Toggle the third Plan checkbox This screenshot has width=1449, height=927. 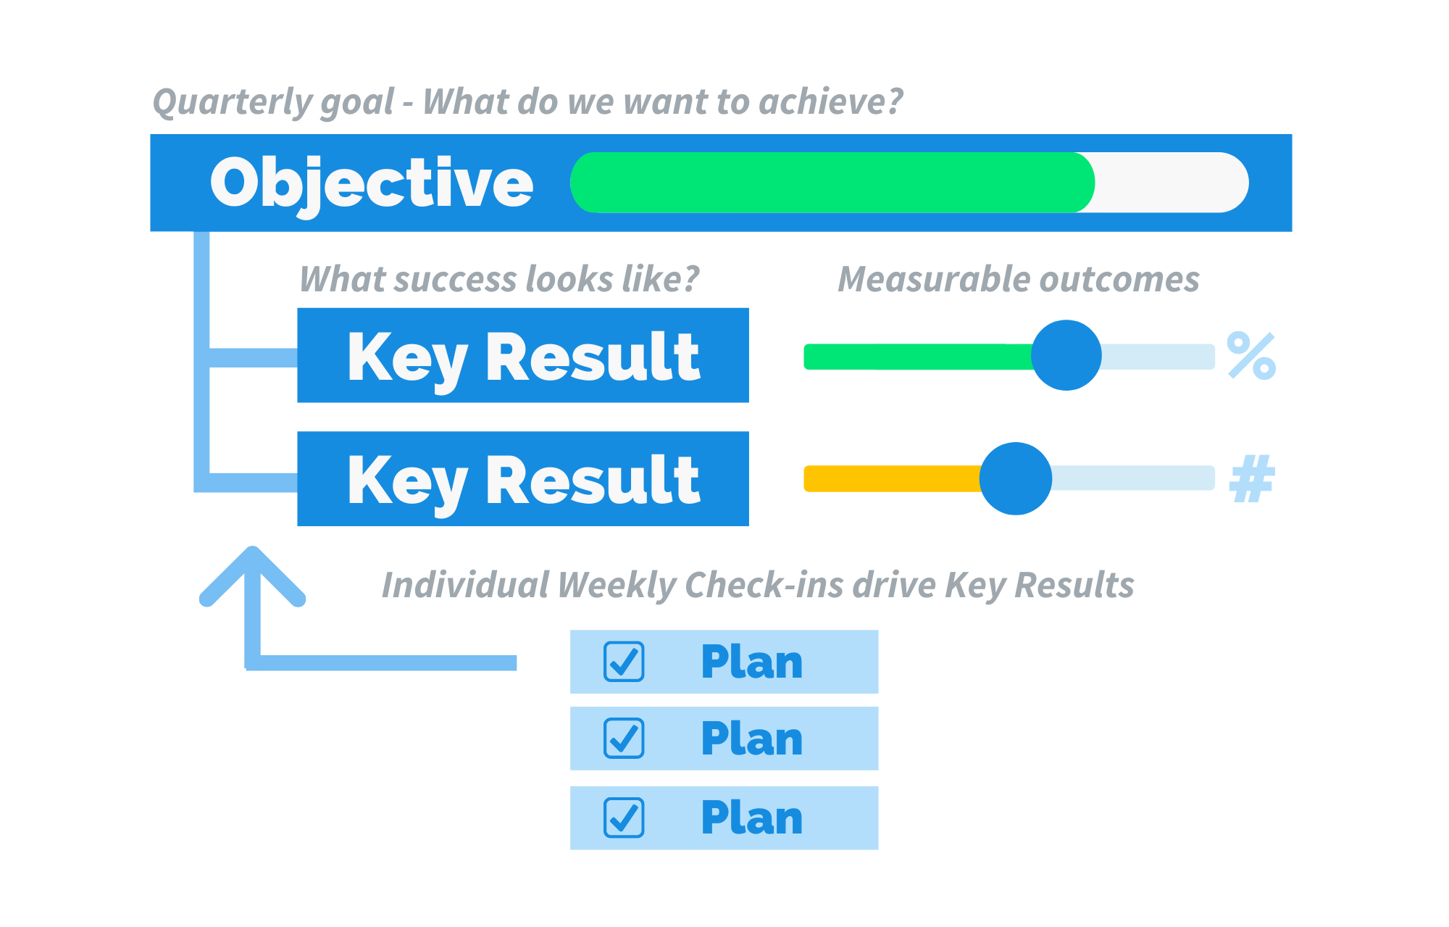coord(624,818)
